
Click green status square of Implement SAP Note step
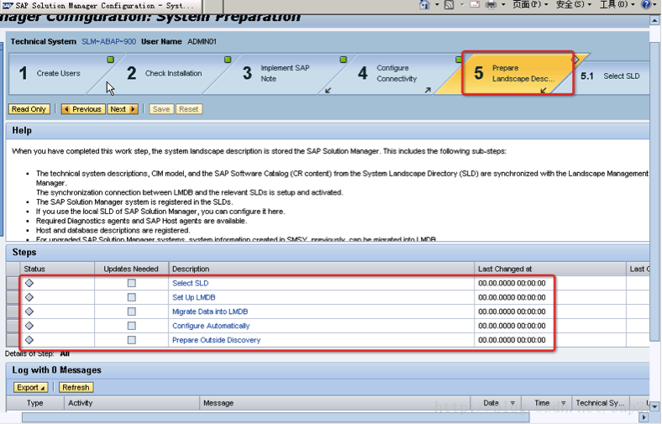pos(344,60)
